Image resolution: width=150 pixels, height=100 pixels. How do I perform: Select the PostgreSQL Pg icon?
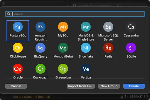click(18, 27)
